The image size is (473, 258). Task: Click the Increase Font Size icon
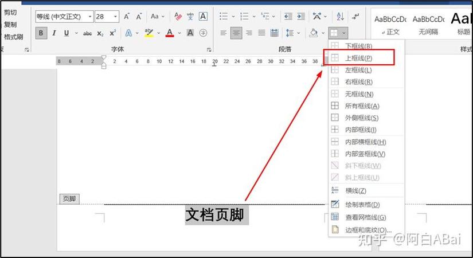[x=127, y=16]
